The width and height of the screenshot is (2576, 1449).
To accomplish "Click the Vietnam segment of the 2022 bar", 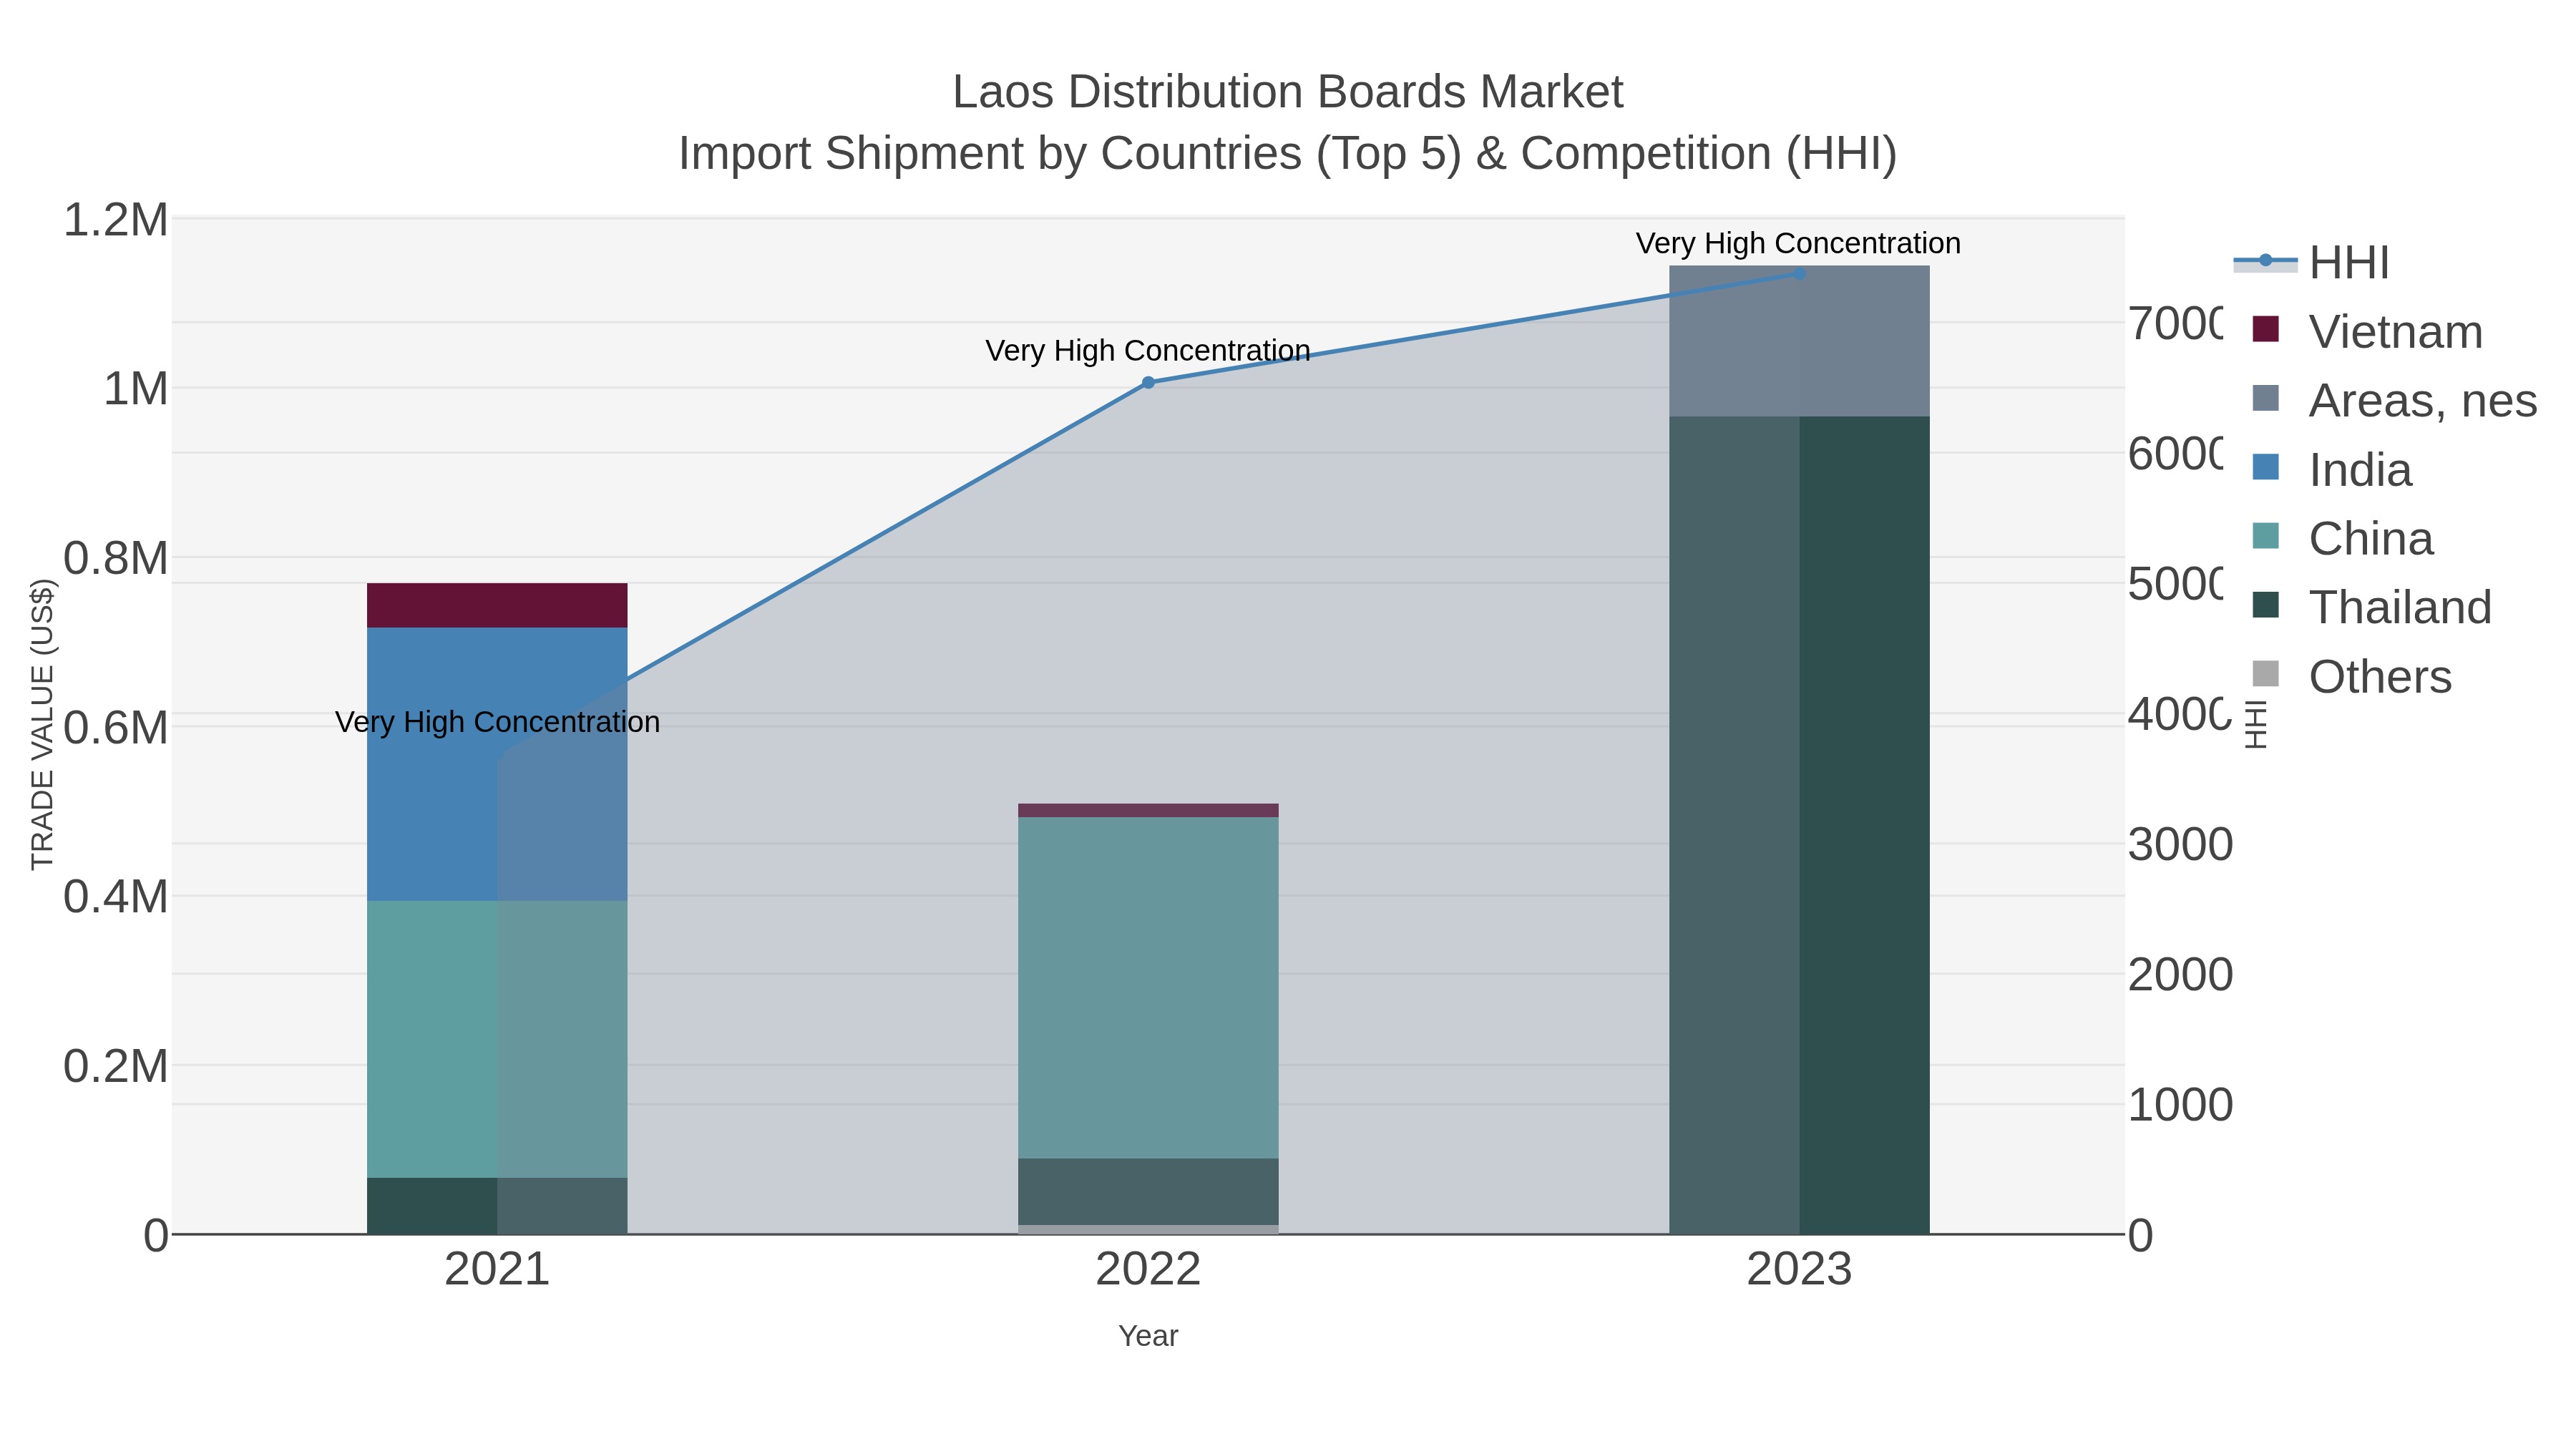I will [1148, 811].
